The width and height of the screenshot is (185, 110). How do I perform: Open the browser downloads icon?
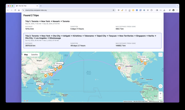point(164,10)
